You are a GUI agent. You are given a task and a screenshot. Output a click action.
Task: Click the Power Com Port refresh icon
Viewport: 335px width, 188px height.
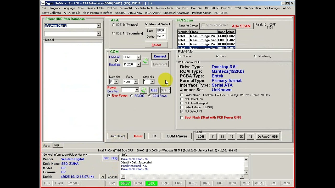tap(143, 90)
